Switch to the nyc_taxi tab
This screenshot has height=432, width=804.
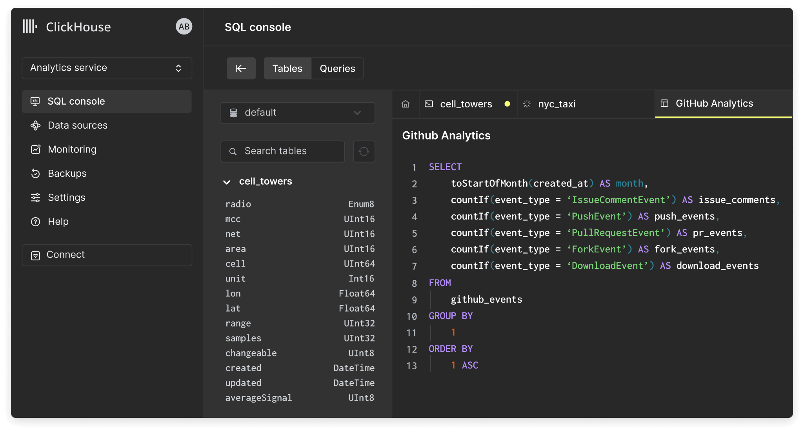click(557, 104)
